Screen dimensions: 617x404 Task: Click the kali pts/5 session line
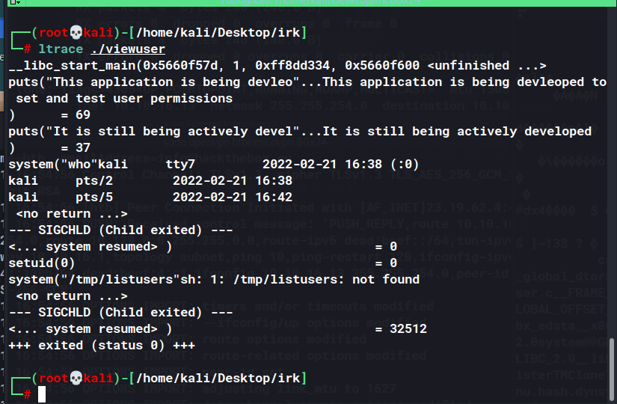tap(150, 197)
